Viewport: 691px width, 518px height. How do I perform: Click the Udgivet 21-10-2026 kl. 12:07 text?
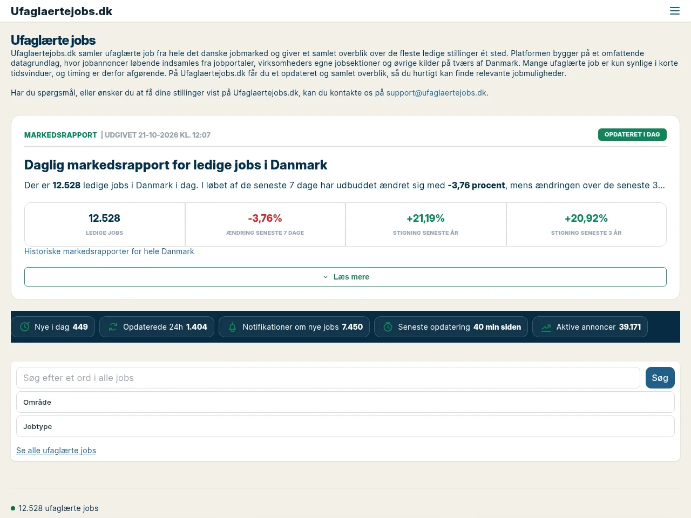pos(158,135)
